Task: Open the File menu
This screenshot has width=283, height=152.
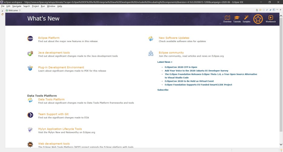Action: coord(3,6)
